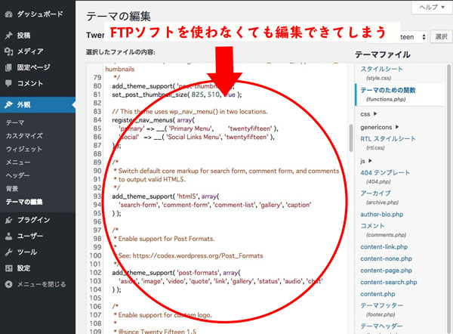Click the 固定ページ icon
This screenshot has width=453, height=334.
coord(8,67)
